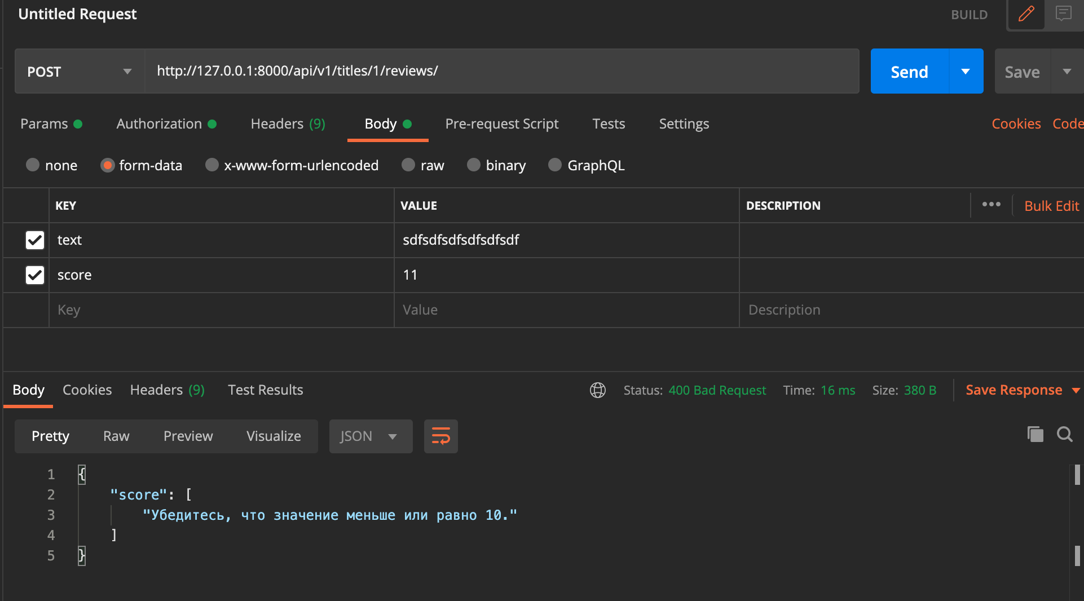1084x601 pixels.
Task: Open the comments icon at top right
Action: (x=1064, y=14)
